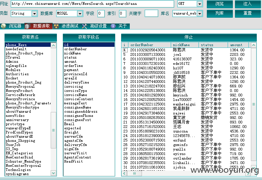Click the amount column header
This screenshot has height=180, width=262.
[x=238, y=45]
